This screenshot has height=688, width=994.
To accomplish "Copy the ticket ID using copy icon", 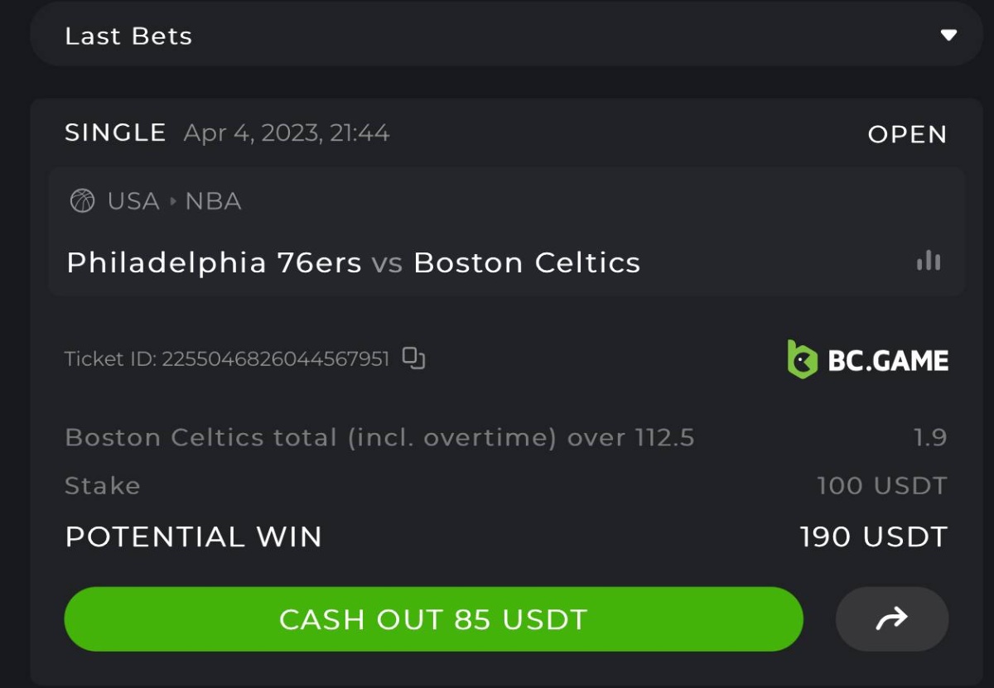I will (413, 358).
